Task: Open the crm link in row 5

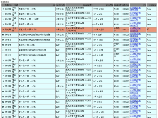Action: 135,66
